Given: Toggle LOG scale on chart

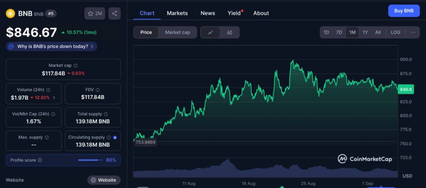Looking at the screenshot, I should (396, 32).
